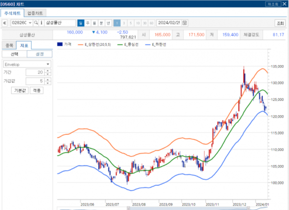Choose the 5 interval button
289x210 pixels.
coord(131,23)
